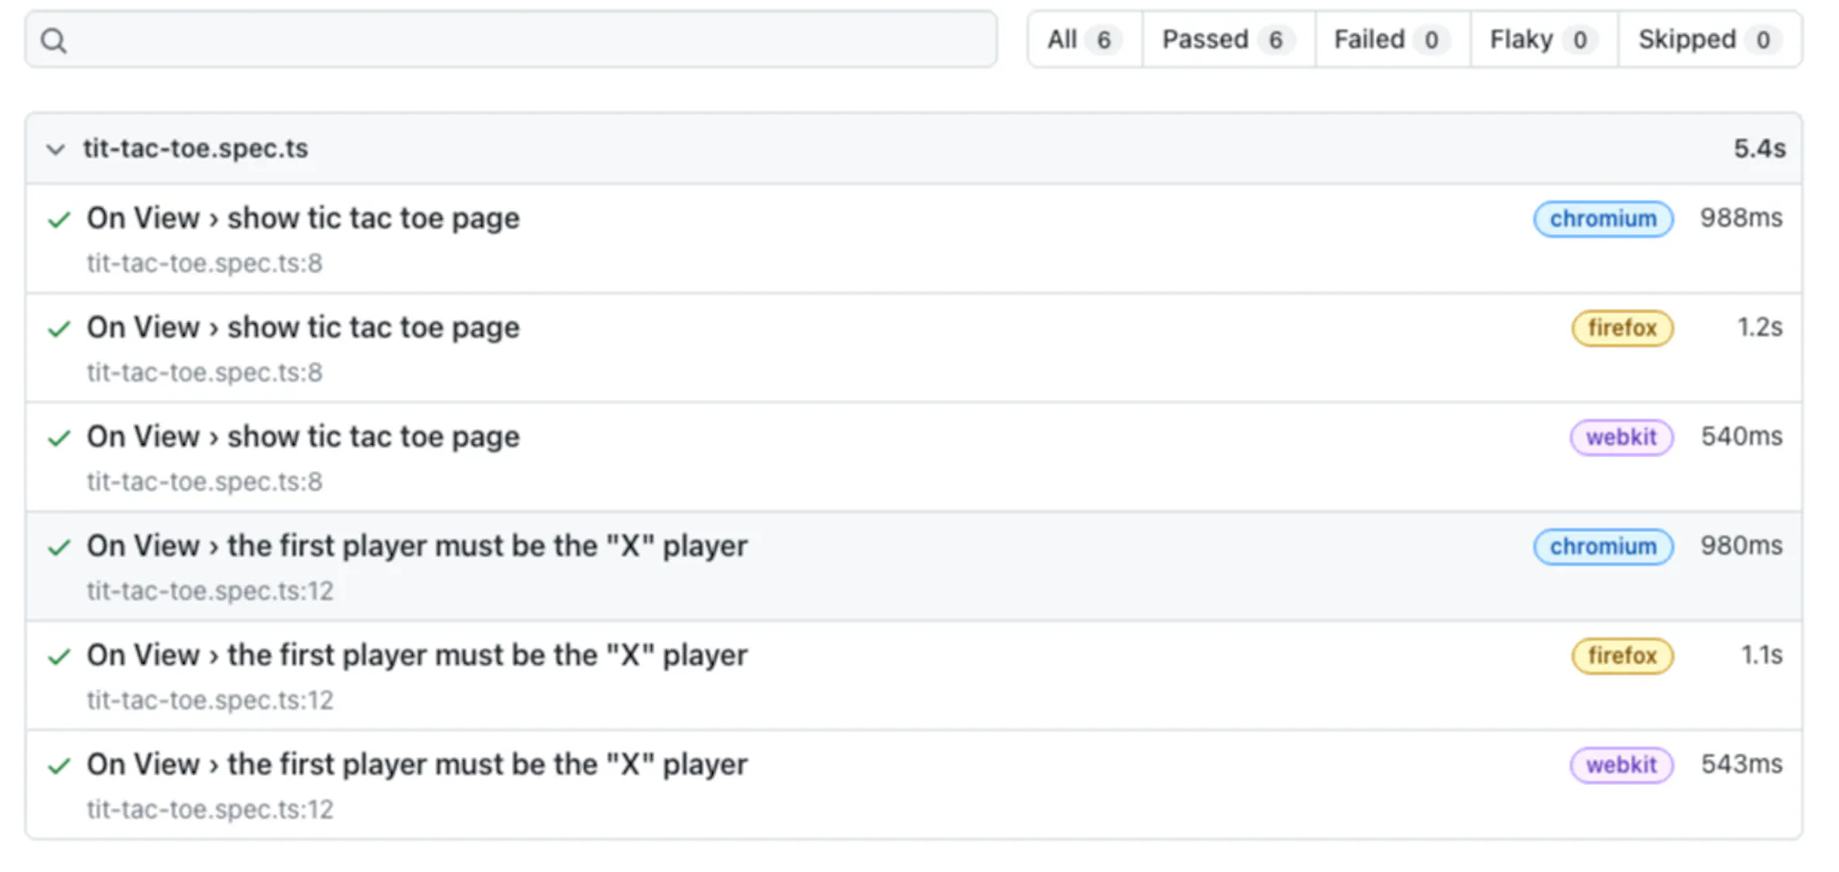Filter by Passed tests
Screen dimensions: 1839x872
click(x=1228, y=39)
